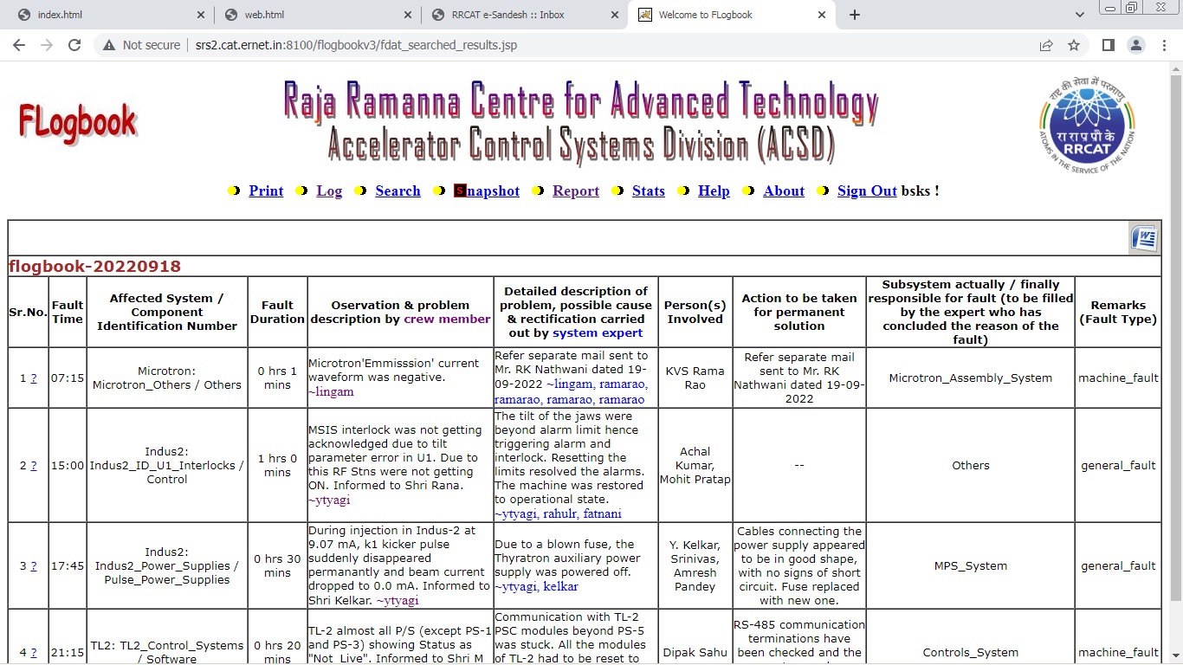Click the FLogbook logo
The image size is (1183, 665).
77,124
